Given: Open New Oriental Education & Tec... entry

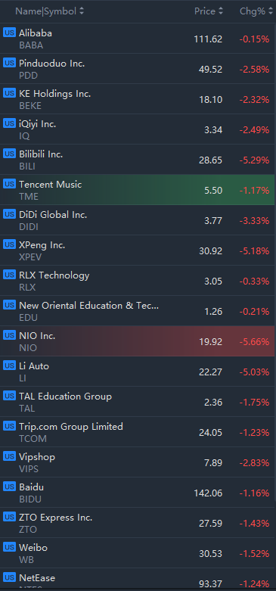Looking at the screenshot, I should [x=138, y=311].
